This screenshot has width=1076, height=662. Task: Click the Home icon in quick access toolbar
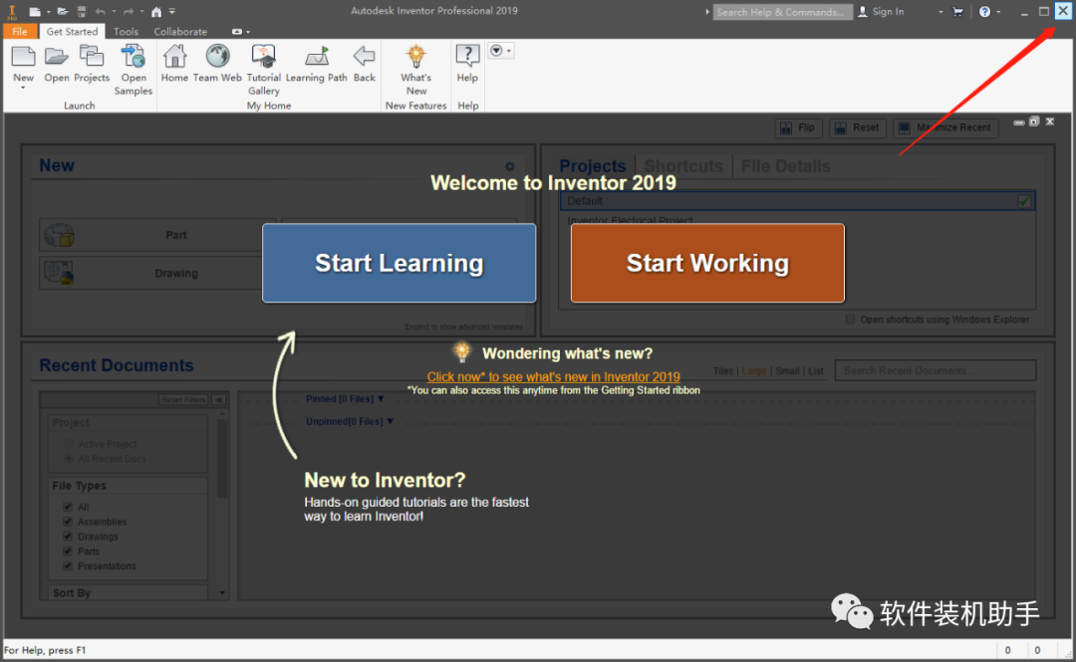coord(156,12)
